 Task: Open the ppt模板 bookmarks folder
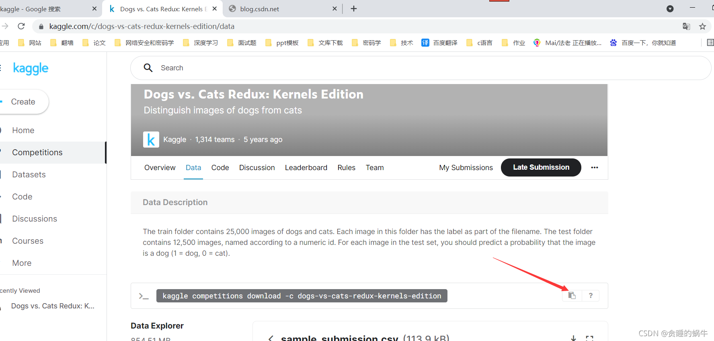[282, 43]
